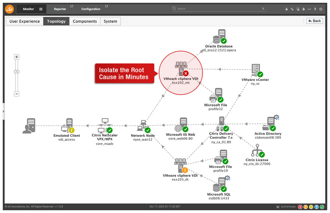Switch to the Components tab
330x213 pixels.
85,21
